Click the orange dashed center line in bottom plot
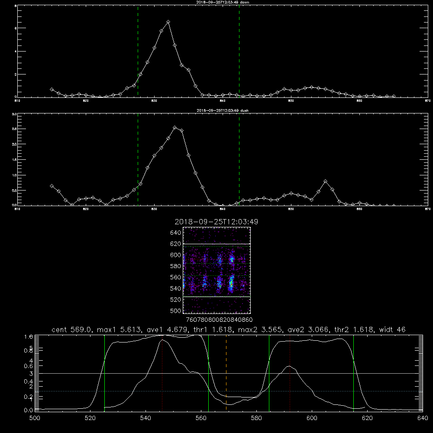433x433 pixels. [x=226, y=373]
